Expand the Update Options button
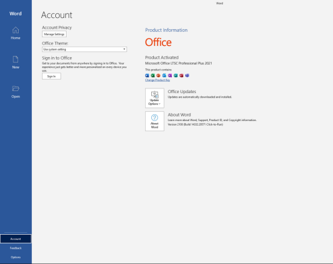333x264 pixels. (x=155, y=98)
